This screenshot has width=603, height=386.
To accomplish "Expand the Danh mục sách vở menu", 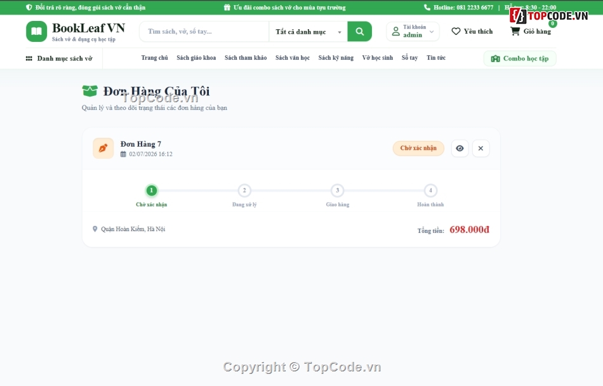I will 59,58.
